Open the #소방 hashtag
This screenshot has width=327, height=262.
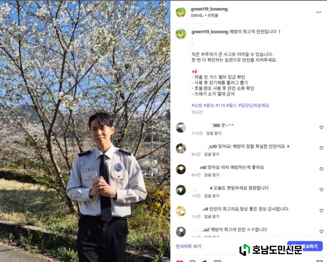tap(197, 105)
